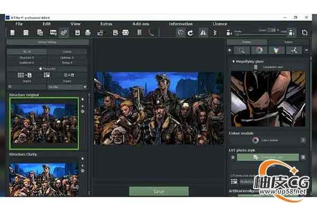Select the magnifying glass panel icon
317x211 pixels.
[241, 50]
